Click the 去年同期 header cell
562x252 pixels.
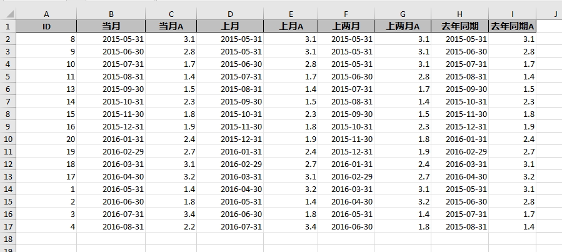460,26
